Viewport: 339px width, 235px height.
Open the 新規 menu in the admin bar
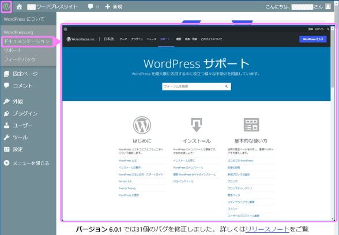click(x=114, y=7)
